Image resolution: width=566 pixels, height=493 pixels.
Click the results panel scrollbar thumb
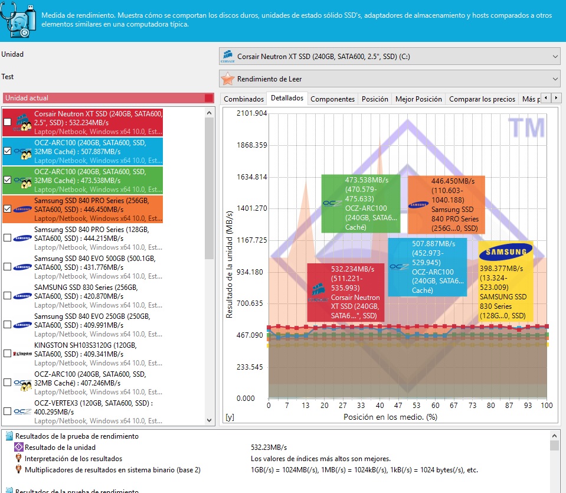click(554, 445)
